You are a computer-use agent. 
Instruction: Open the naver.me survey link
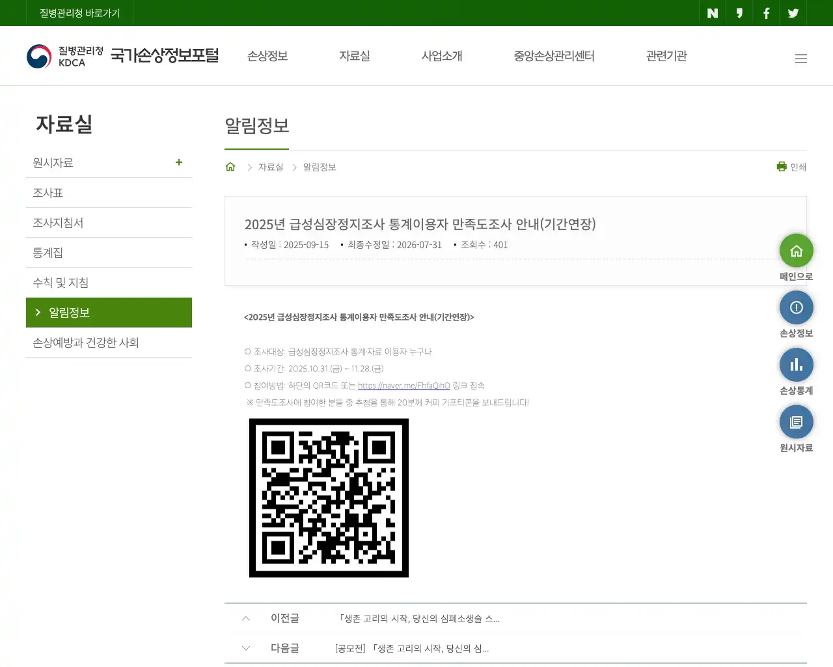click(x=404, y=386)
